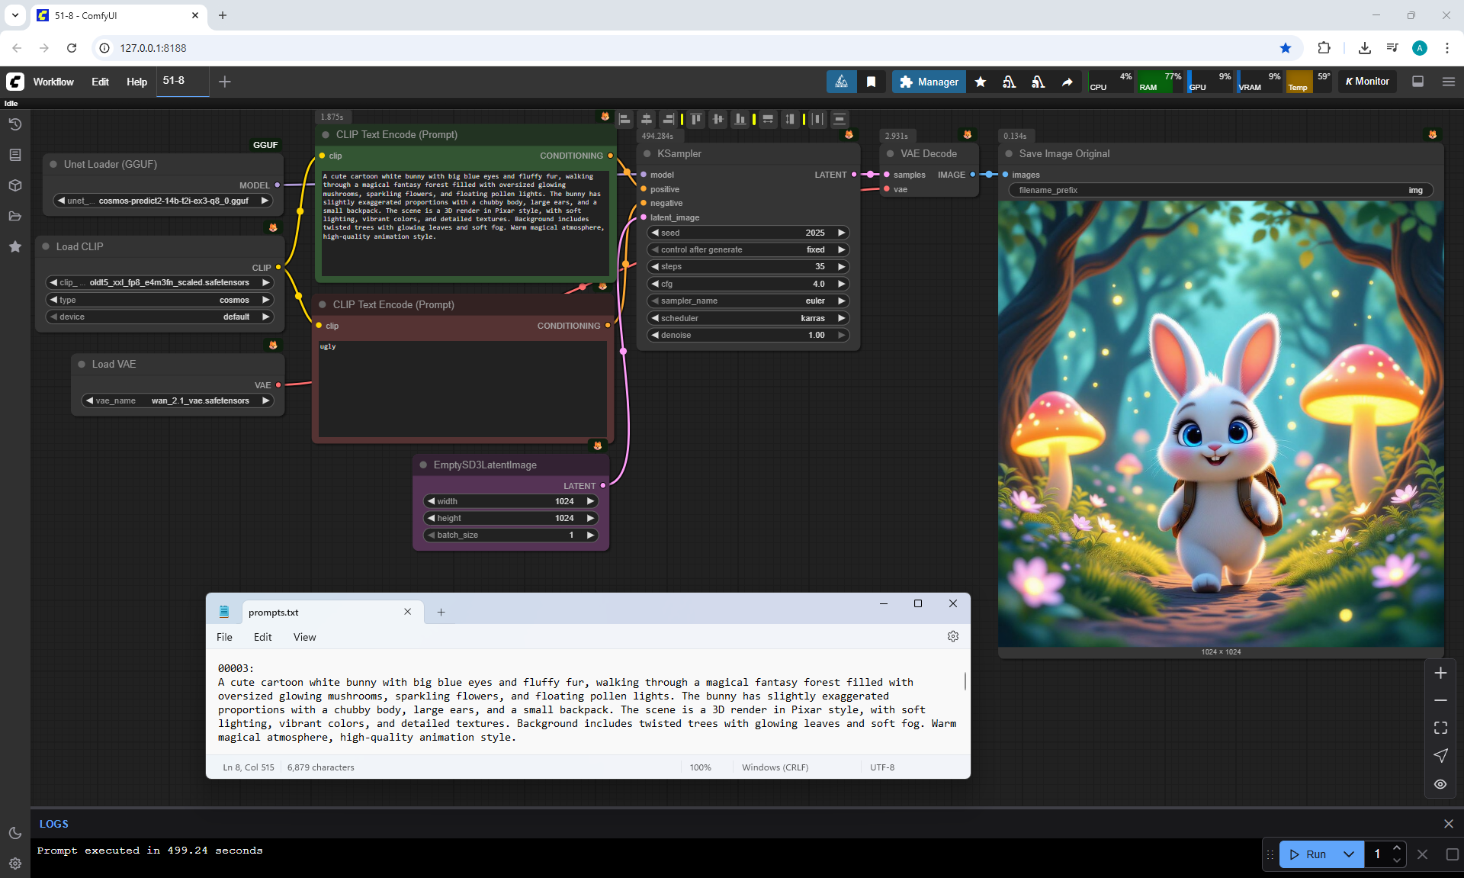The image size is (1464, 878).
Task: Increase the steps value arrow
Action: 842,266
